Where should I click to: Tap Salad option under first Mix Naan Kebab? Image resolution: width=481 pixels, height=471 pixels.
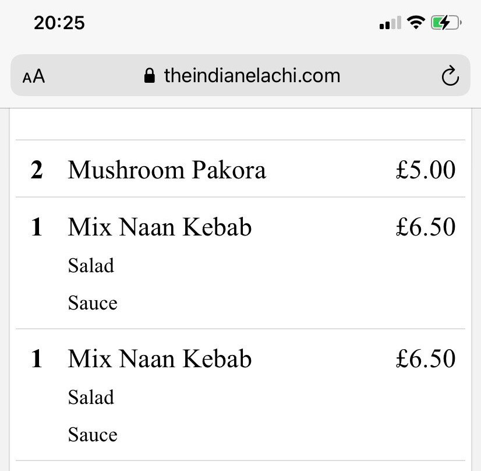pos(91,265)
